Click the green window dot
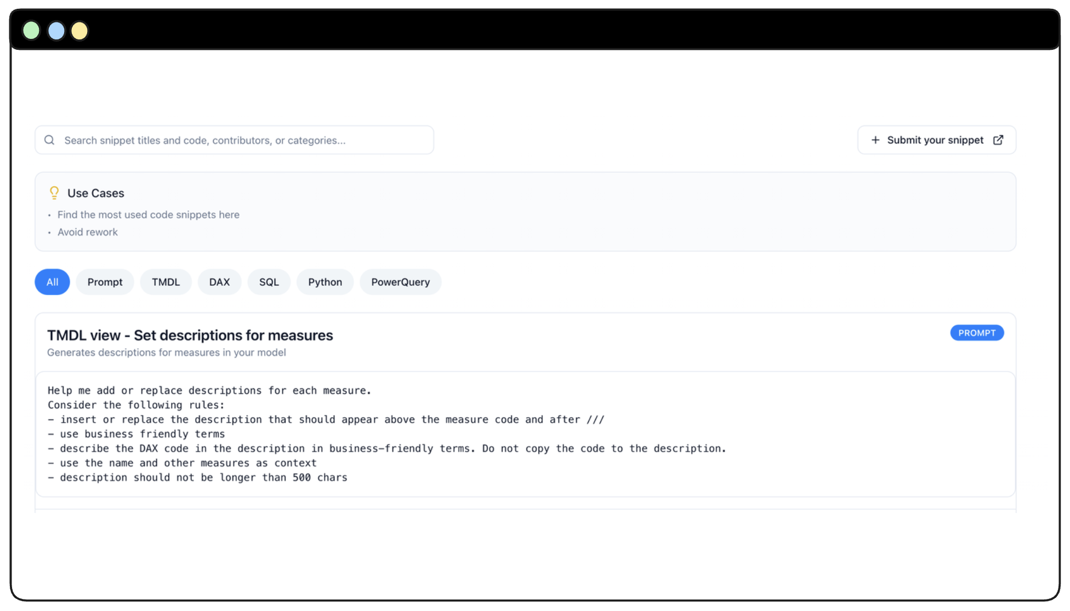The height and width of the screenshot is (611, 1070). 31,31
